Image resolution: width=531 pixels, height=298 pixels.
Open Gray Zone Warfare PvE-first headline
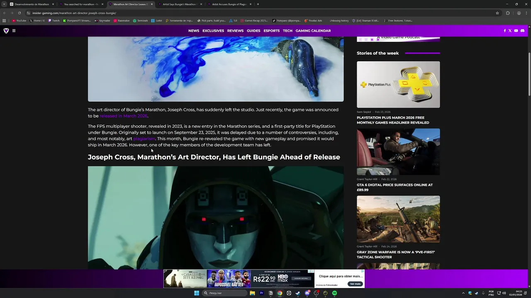click(x=396, y=255)
